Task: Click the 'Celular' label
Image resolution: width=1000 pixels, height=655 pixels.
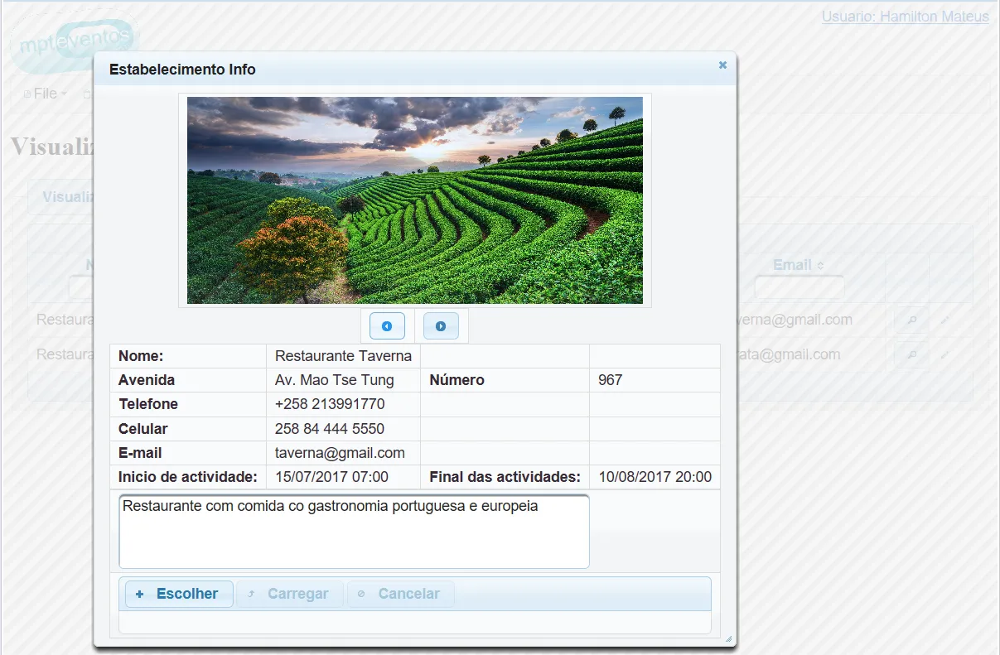Action: coord(143,429)
